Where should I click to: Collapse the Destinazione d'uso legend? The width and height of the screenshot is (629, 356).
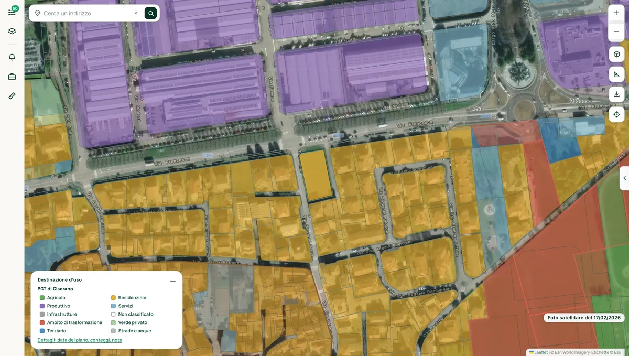click(x=172, y=281)
